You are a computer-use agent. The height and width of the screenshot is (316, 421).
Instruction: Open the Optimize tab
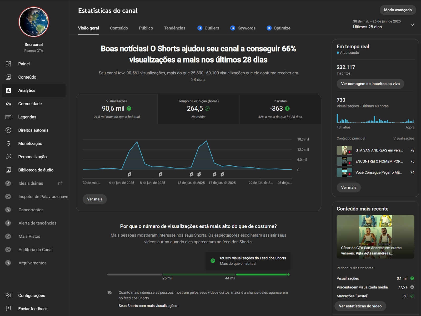(x=279, y=28)
